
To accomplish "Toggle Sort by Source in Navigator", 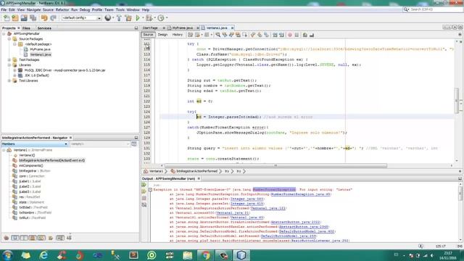I will coord(69,238).
